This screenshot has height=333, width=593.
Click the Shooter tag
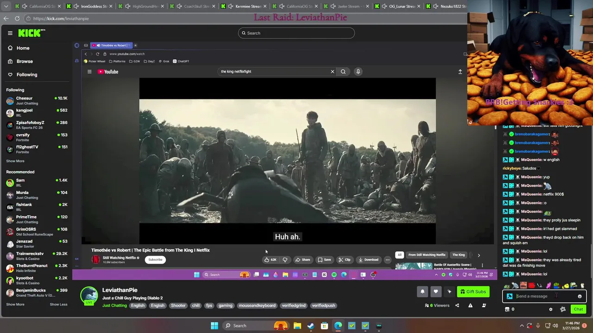coord(178,305)
